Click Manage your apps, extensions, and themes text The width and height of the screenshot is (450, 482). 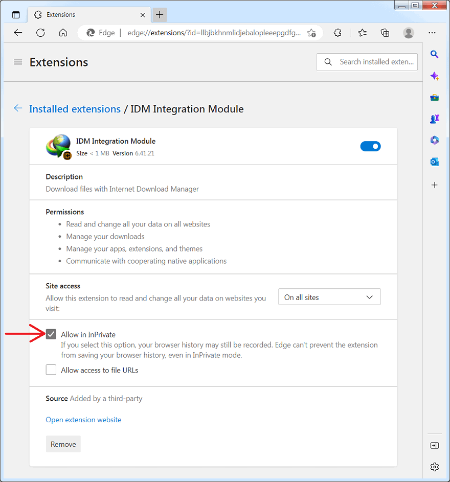pyautogui.click(x=134, y=249)
